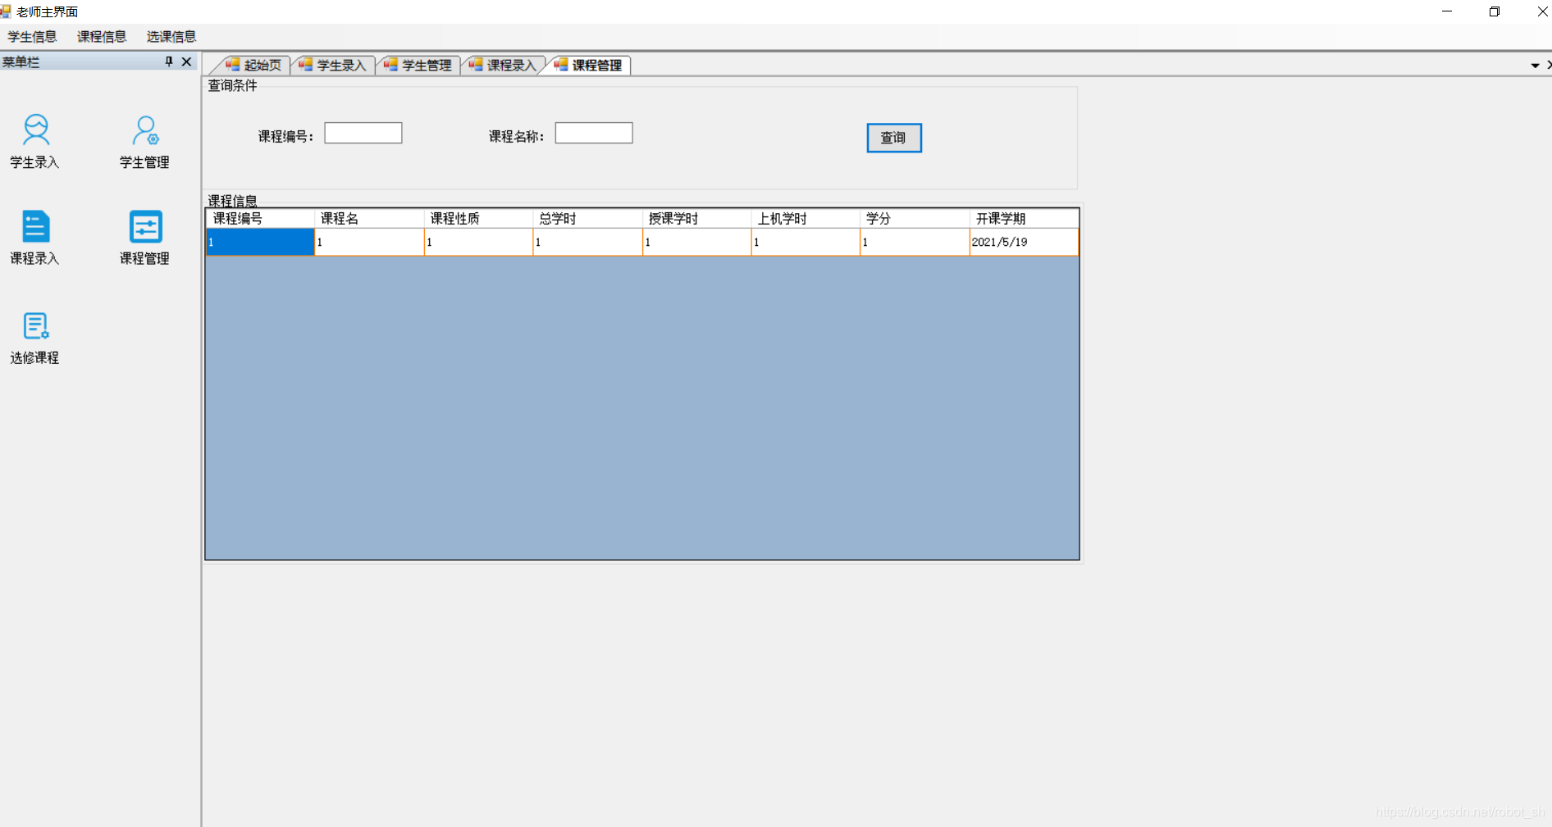Sort by 授课学时 column header
This screenshot has height=827, width=1552.
[696, 218]
